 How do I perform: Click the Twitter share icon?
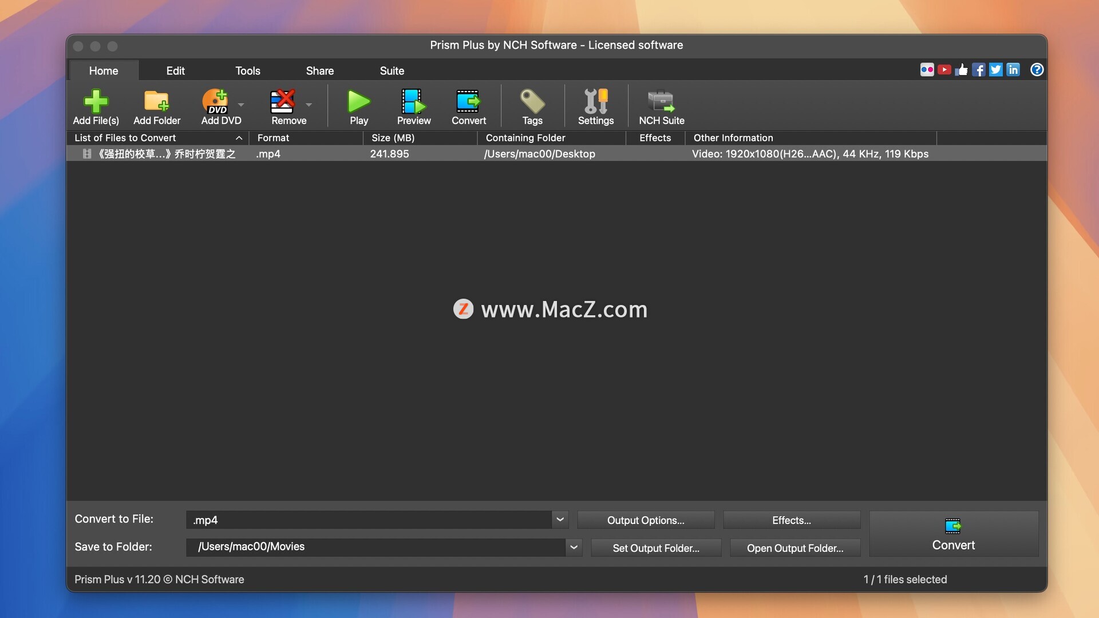[996, 70]
